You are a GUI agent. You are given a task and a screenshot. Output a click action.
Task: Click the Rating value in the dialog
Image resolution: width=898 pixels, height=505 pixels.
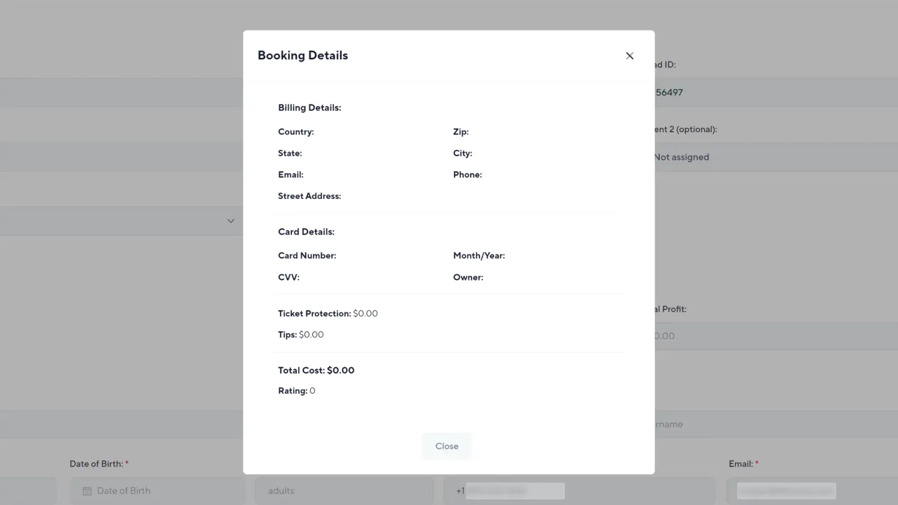pyautogui.click(x=312, y=391)
